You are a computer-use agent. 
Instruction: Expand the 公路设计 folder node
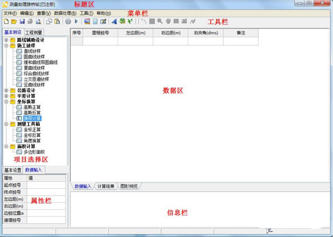6,90
